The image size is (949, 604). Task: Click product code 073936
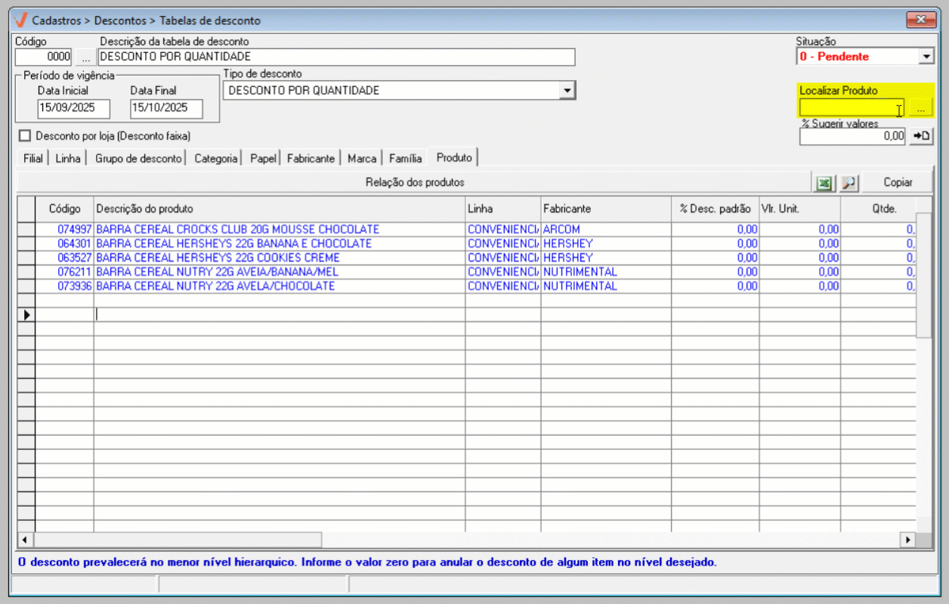[75, 286]
